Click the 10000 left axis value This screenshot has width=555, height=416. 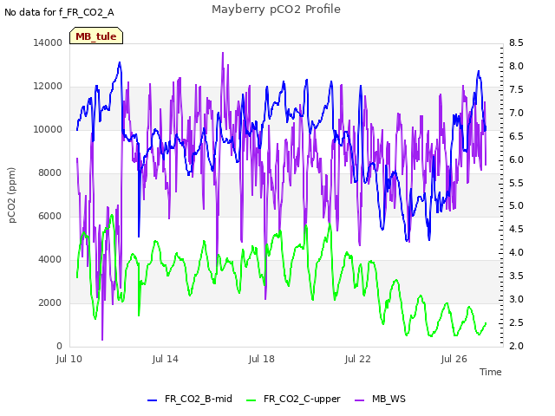pyautogui.click(x=48, y=129)
